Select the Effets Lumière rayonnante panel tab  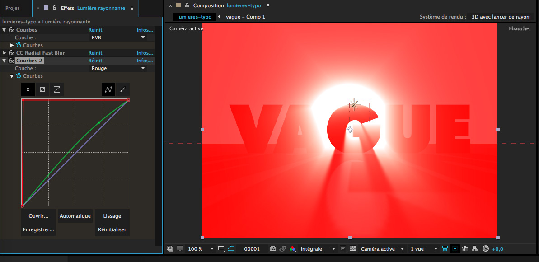coord(93,8)
